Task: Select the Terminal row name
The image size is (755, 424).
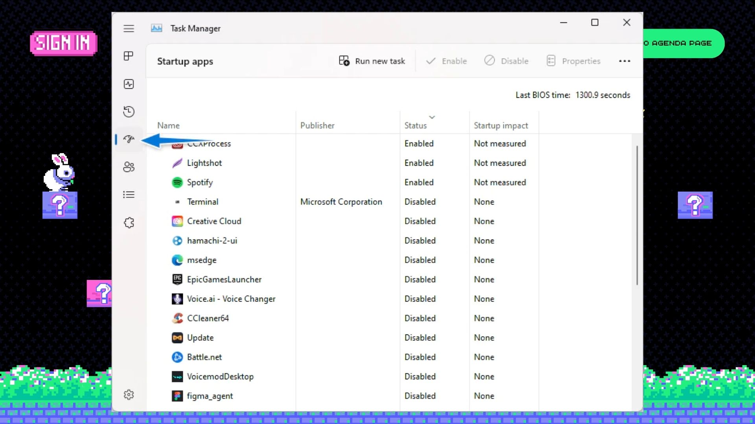Action: click(203, 202)
